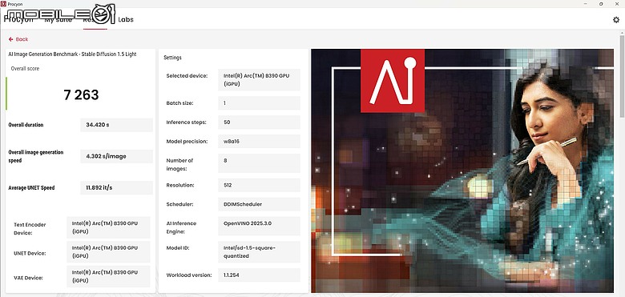The width and height of the screenshot is (625, 297).
Task: Click the Average UNET Speed label
Action: [x=31, y=188]
